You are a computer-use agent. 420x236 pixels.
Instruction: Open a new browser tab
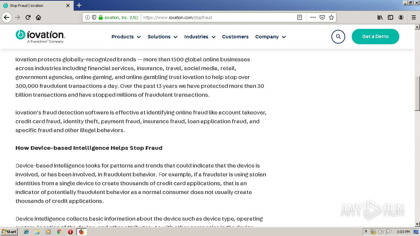point(79,5)
